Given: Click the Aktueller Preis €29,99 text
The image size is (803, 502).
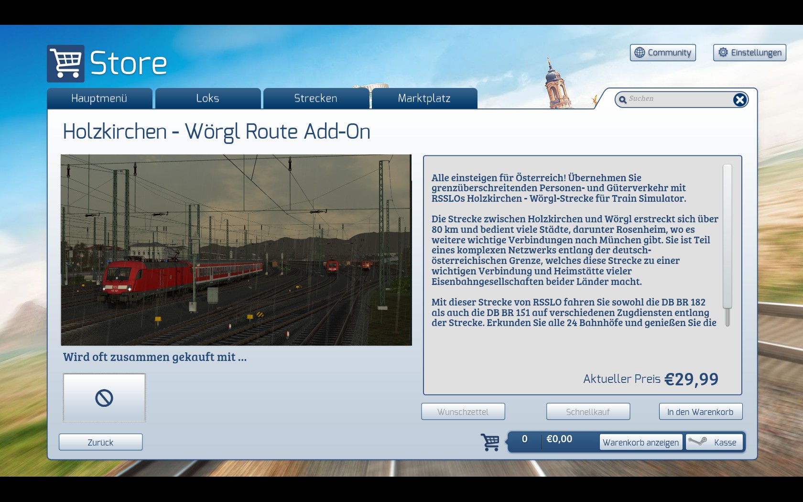Looking at the screenshot, I should click(x=651, y=379).
